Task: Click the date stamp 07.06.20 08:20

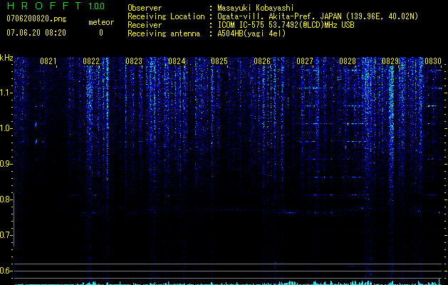Action: (x=36, y=33)
